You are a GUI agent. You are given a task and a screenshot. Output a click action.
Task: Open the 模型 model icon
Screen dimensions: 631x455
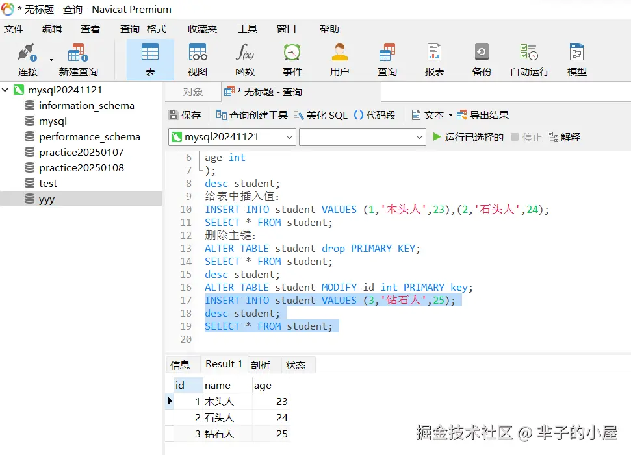click(x=576, y=60)
